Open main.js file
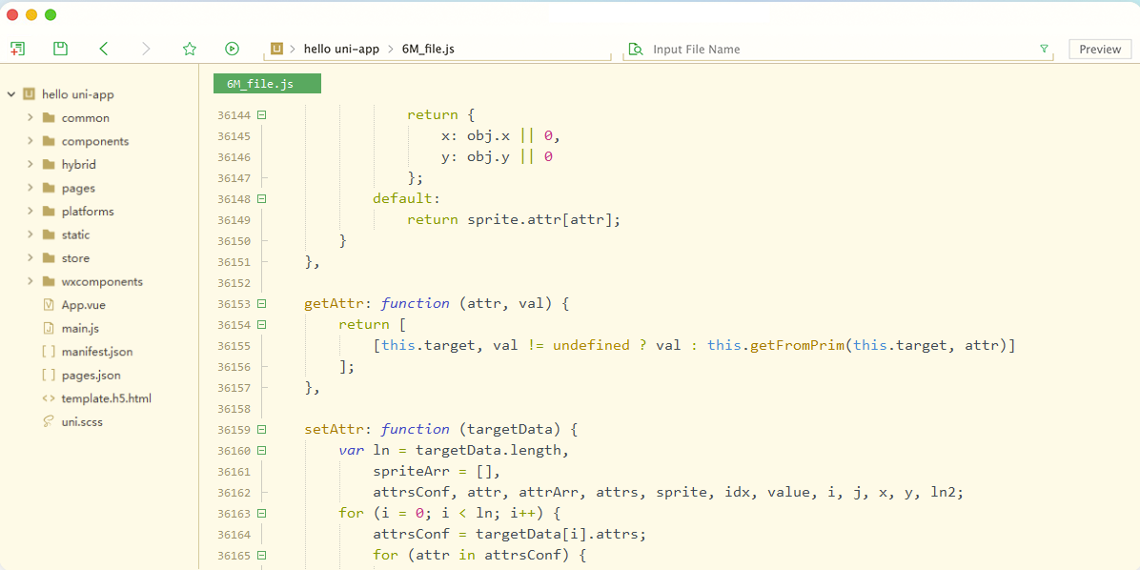Viewport: 1140px width, 570px height. (80, 328)
